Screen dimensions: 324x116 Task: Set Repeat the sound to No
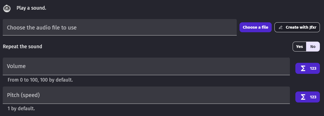[x=313, y=47]
